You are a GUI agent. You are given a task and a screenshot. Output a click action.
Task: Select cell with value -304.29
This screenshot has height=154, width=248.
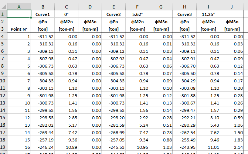pyautogui.click(x=184, y=81)
